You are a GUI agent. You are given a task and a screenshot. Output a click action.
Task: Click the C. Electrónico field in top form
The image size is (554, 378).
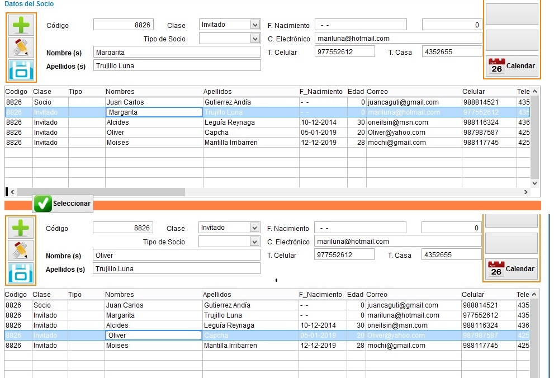coord(398,39)
